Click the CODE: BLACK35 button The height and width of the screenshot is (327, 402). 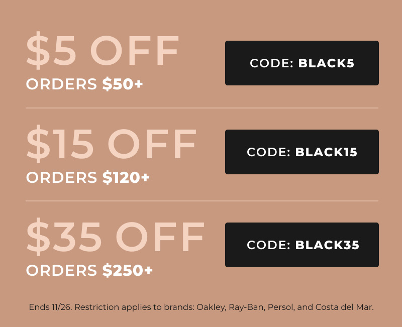tap(302, 245)
